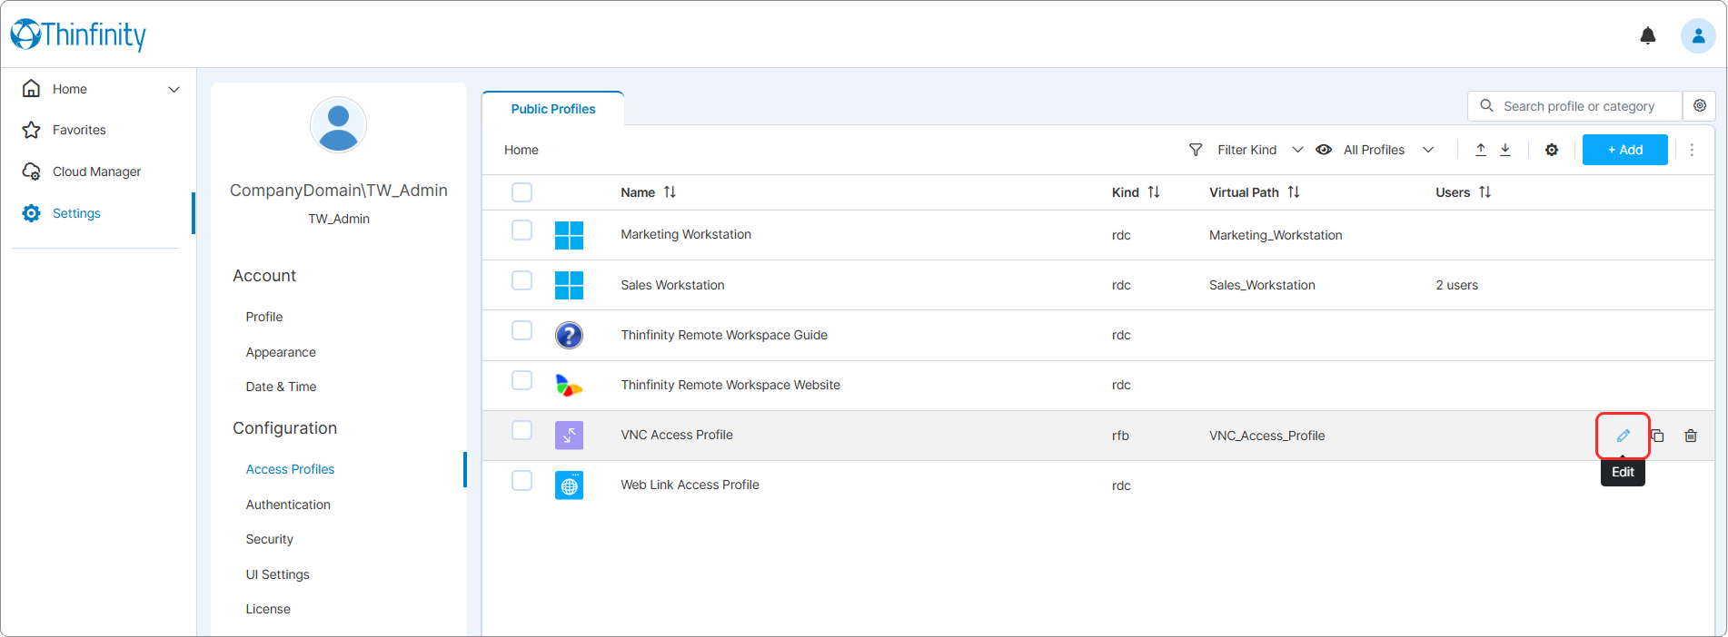Screen dimensions: 1728x637
Task: Open the Filter Kind dropdown
Action: (x=1260, y=150)
